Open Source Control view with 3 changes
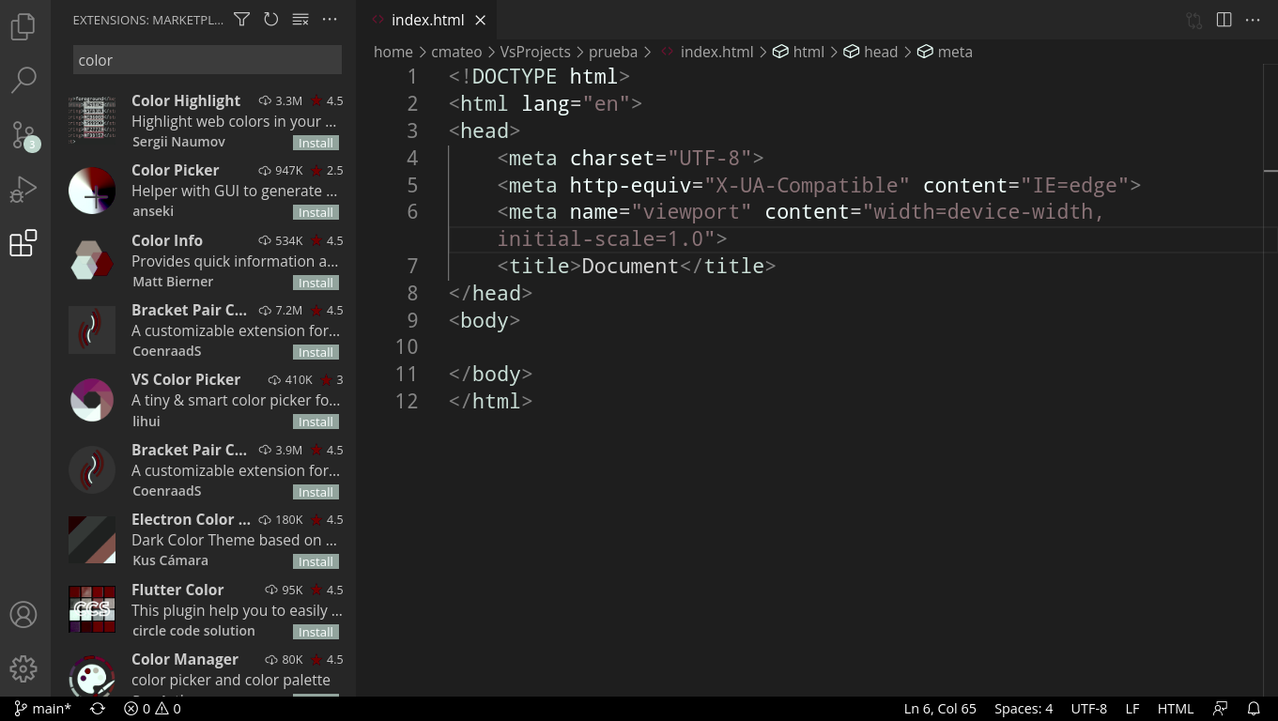This screenshot has width=1278, height=721. pyautogui.click(x=23, y=135)
